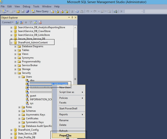Click the Start Debugging play icon

pyautogui.click(x=121, y=11)
